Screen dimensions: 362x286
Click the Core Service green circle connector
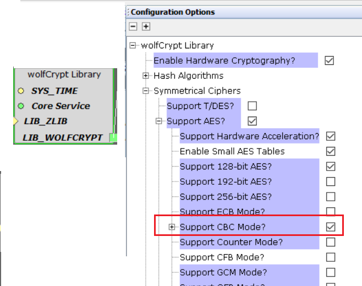[21, 106]
